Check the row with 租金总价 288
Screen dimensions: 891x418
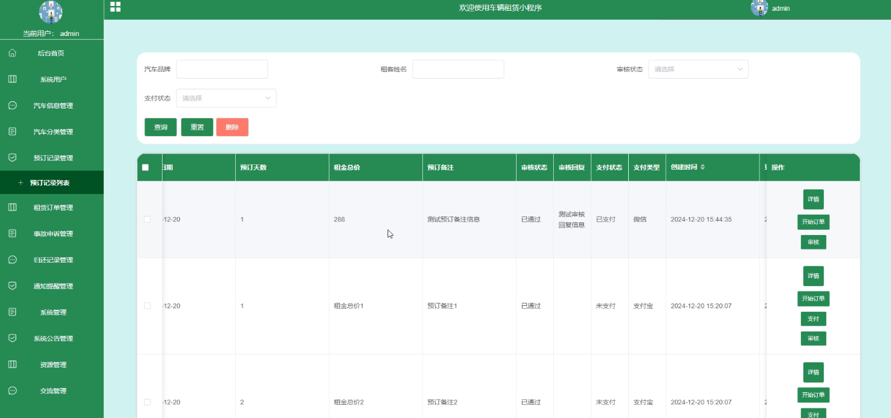pos(147,219)
